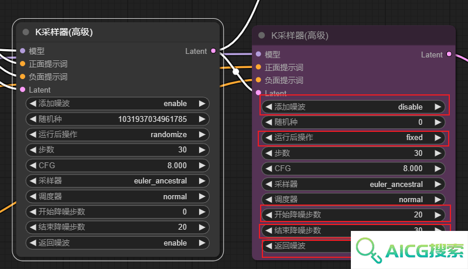Click the left node's 模型 input socket
The image size is (468, 269).
click(x=22, y=51)
